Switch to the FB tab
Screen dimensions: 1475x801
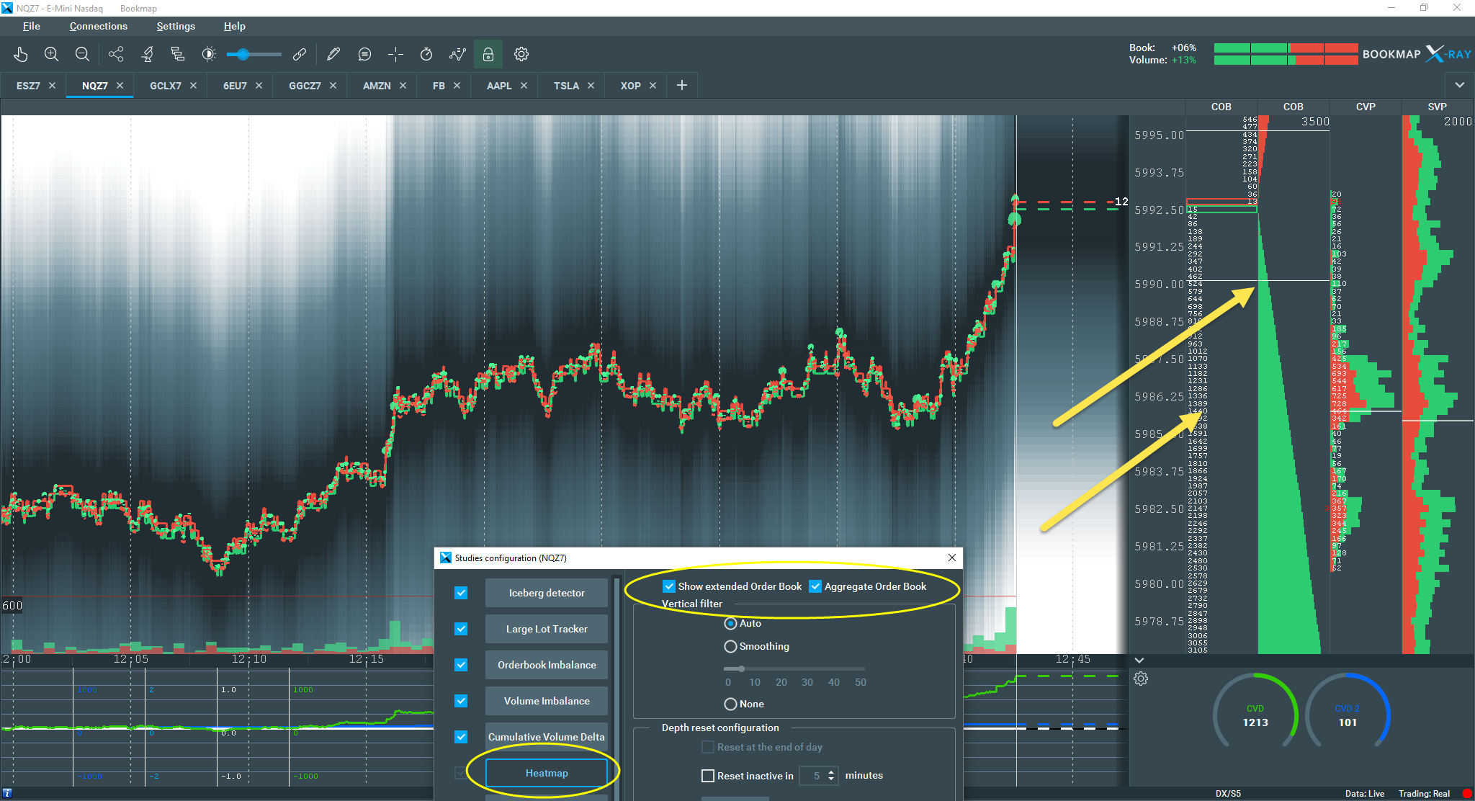439,85
